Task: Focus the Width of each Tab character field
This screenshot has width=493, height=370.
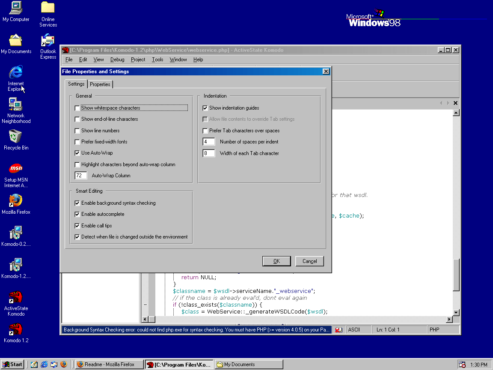Action: pyautogui.click(x=209, y=153)
